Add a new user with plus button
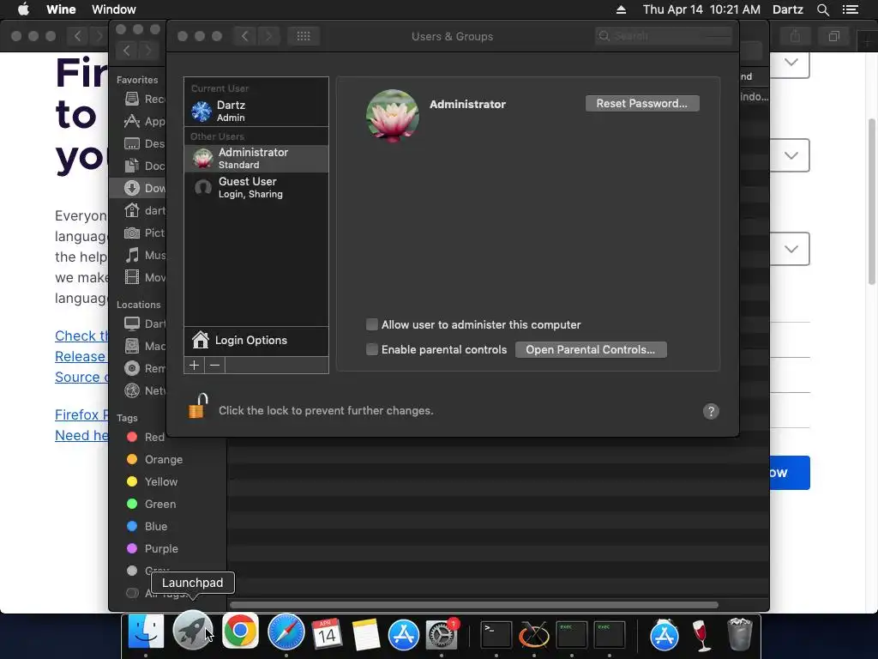Screen dimensions: 878x659 pyautogui.click(x=195, y=366)
